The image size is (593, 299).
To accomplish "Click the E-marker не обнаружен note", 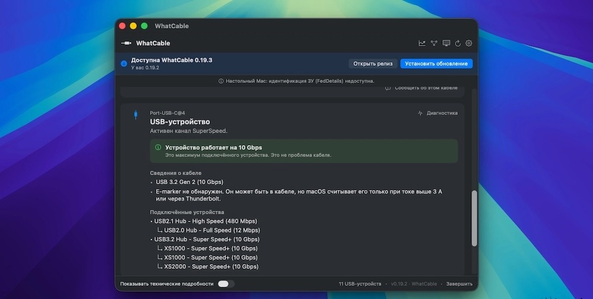I will click(x=299, y=195).
